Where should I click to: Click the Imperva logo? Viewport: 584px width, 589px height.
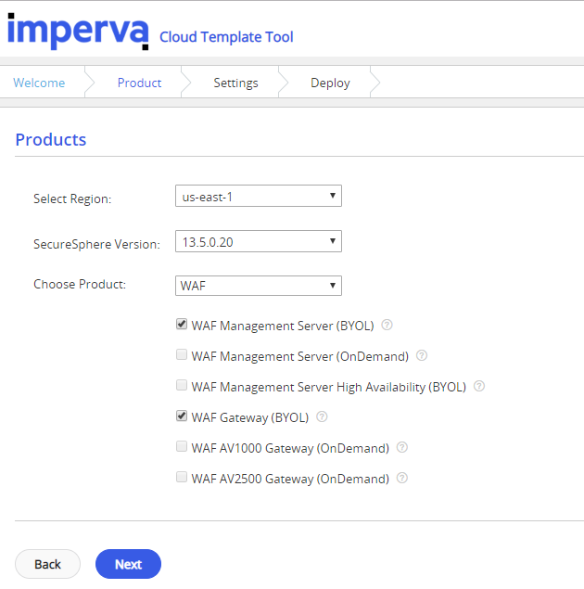[78, 32]
